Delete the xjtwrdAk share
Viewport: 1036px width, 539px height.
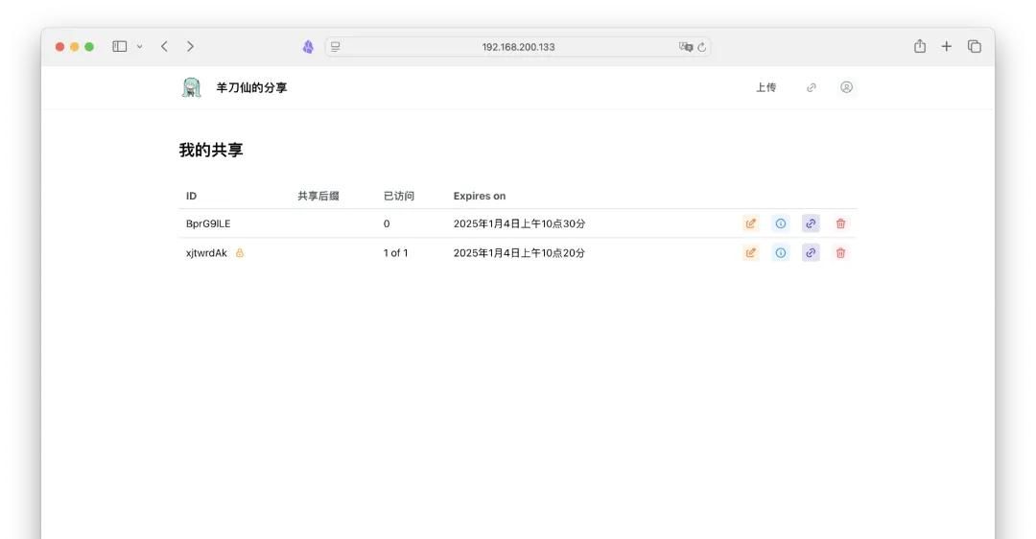[x=840, y=252]
